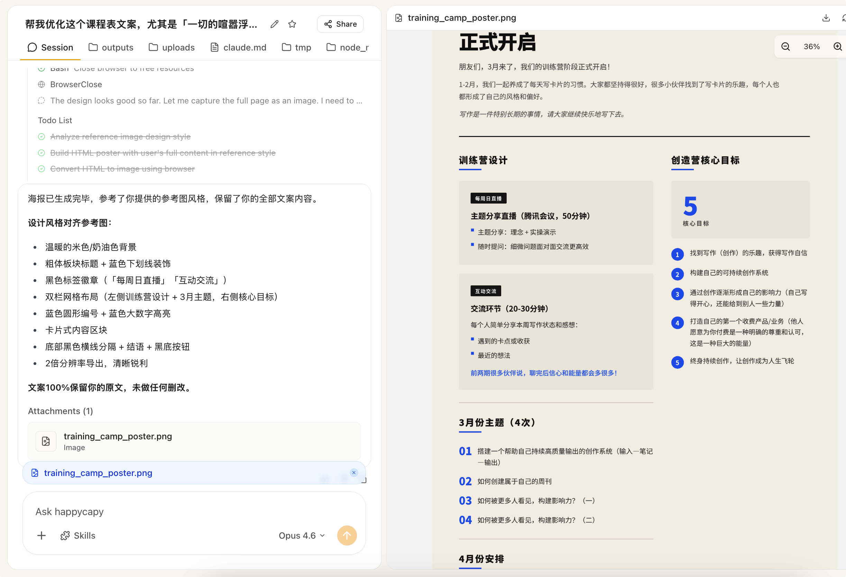Open the Skills menu
Screen dimensions: 846x577
78,535
